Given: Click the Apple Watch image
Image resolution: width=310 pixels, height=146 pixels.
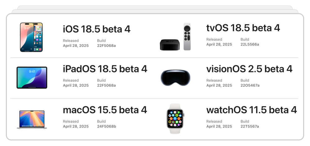Looking at the screenshot, I should coord(175,118).
